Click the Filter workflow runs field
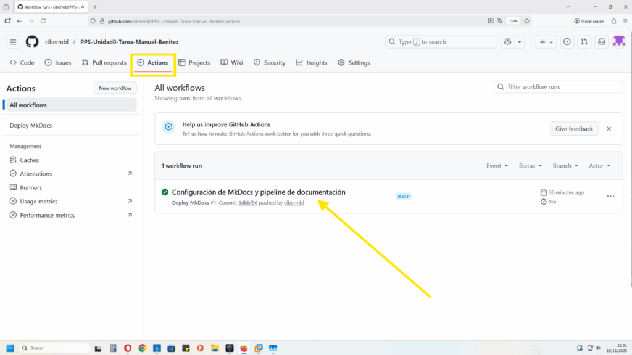 point(558,87)
